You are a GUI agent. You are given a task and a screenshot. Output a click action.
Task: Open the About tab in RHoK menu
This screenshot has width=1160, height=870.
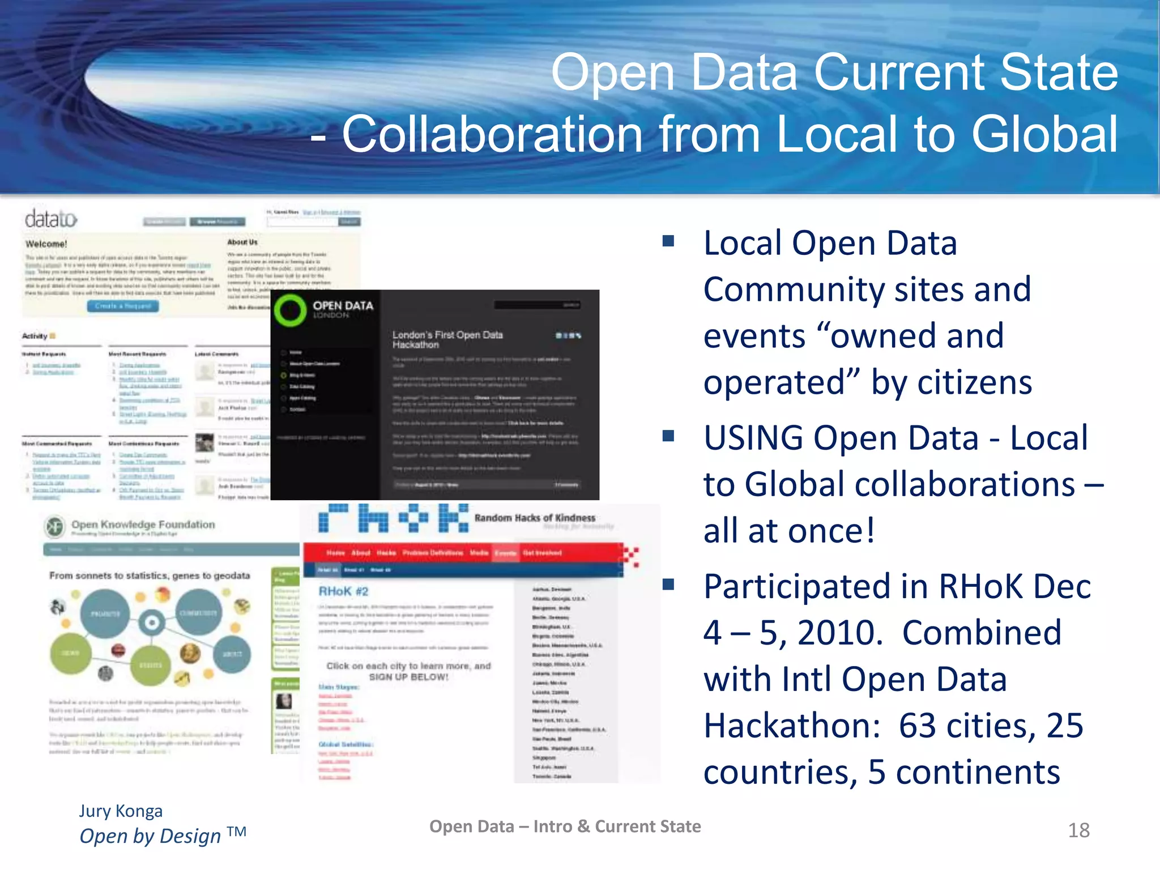point(360,553)
